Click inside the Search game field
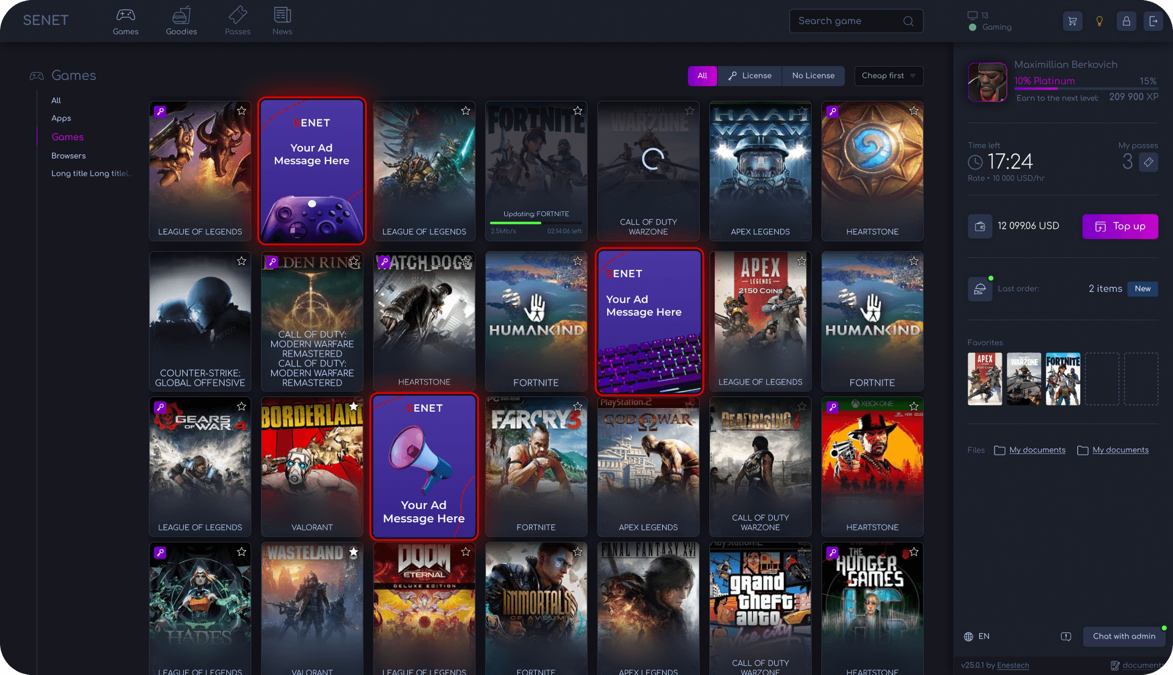1173x675 pixels. (x=856, y=21)
